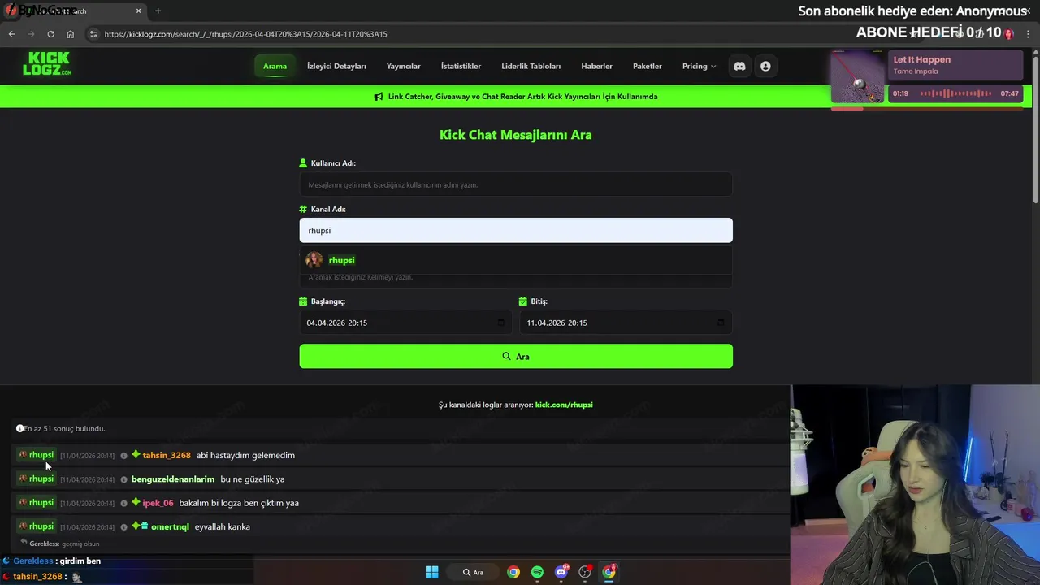The width and height of the screenshot is (1040, 585).
Task: Open tahsin_3268 username in results
Action: [x=167, y=455]
